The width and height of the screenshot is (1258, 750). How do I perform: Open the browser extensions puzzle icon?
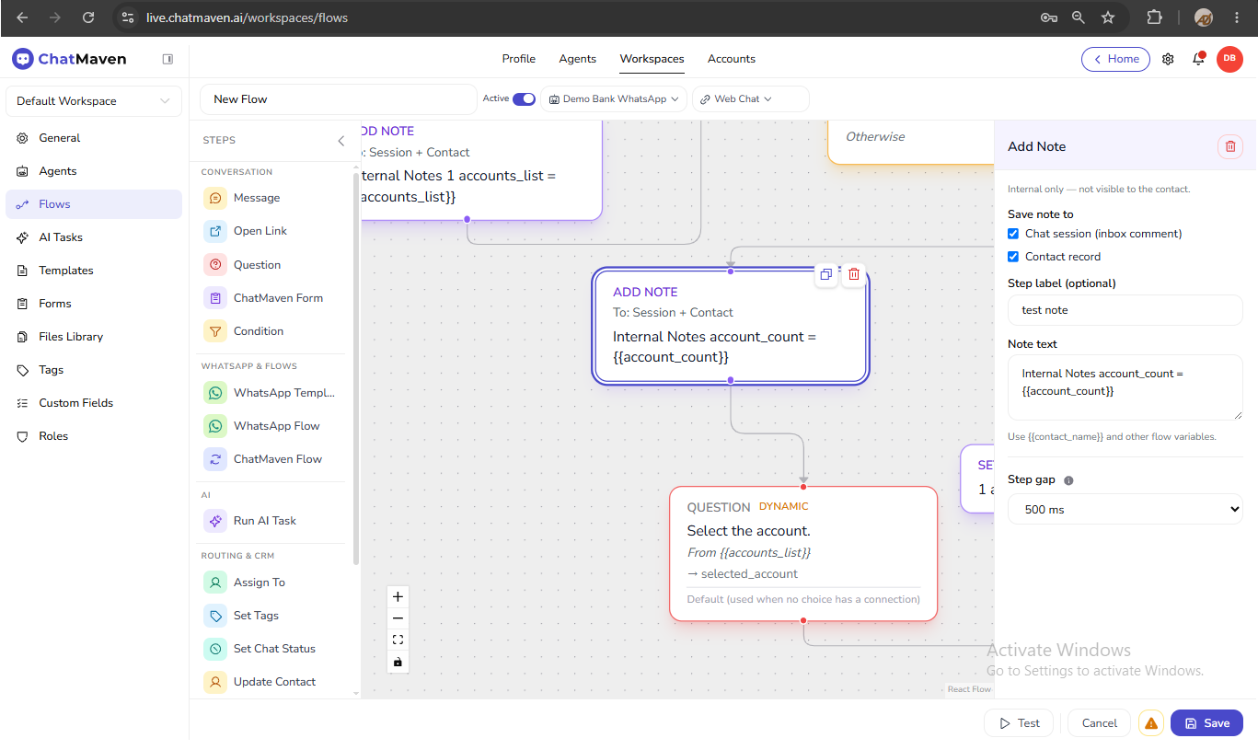pyautogui.click(x=1154, y=17)
